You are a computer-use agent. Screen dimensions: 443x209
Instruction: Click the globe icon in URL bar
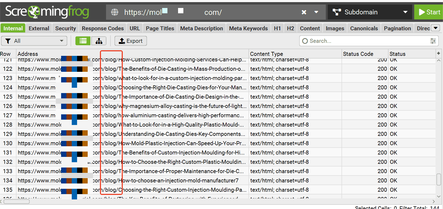click(x=115, y=12)
